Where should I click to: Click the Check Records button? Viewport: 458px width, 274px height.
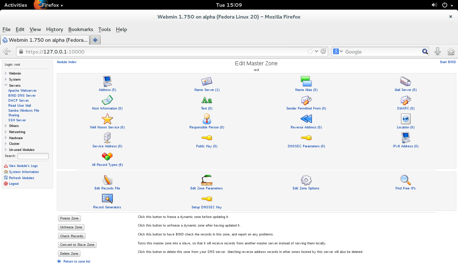[x=72, y=236]
